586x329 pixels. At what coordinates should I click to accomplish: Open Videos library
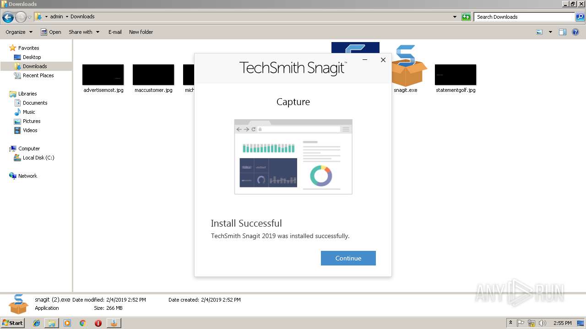30,130
